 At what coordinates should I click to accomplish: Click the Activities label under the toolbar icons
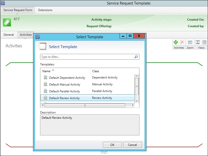click(x=179, y=48)
